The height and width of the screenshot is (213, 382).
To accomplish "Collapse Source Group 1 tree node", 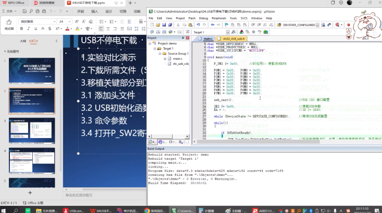I will (x=160, y=53).
